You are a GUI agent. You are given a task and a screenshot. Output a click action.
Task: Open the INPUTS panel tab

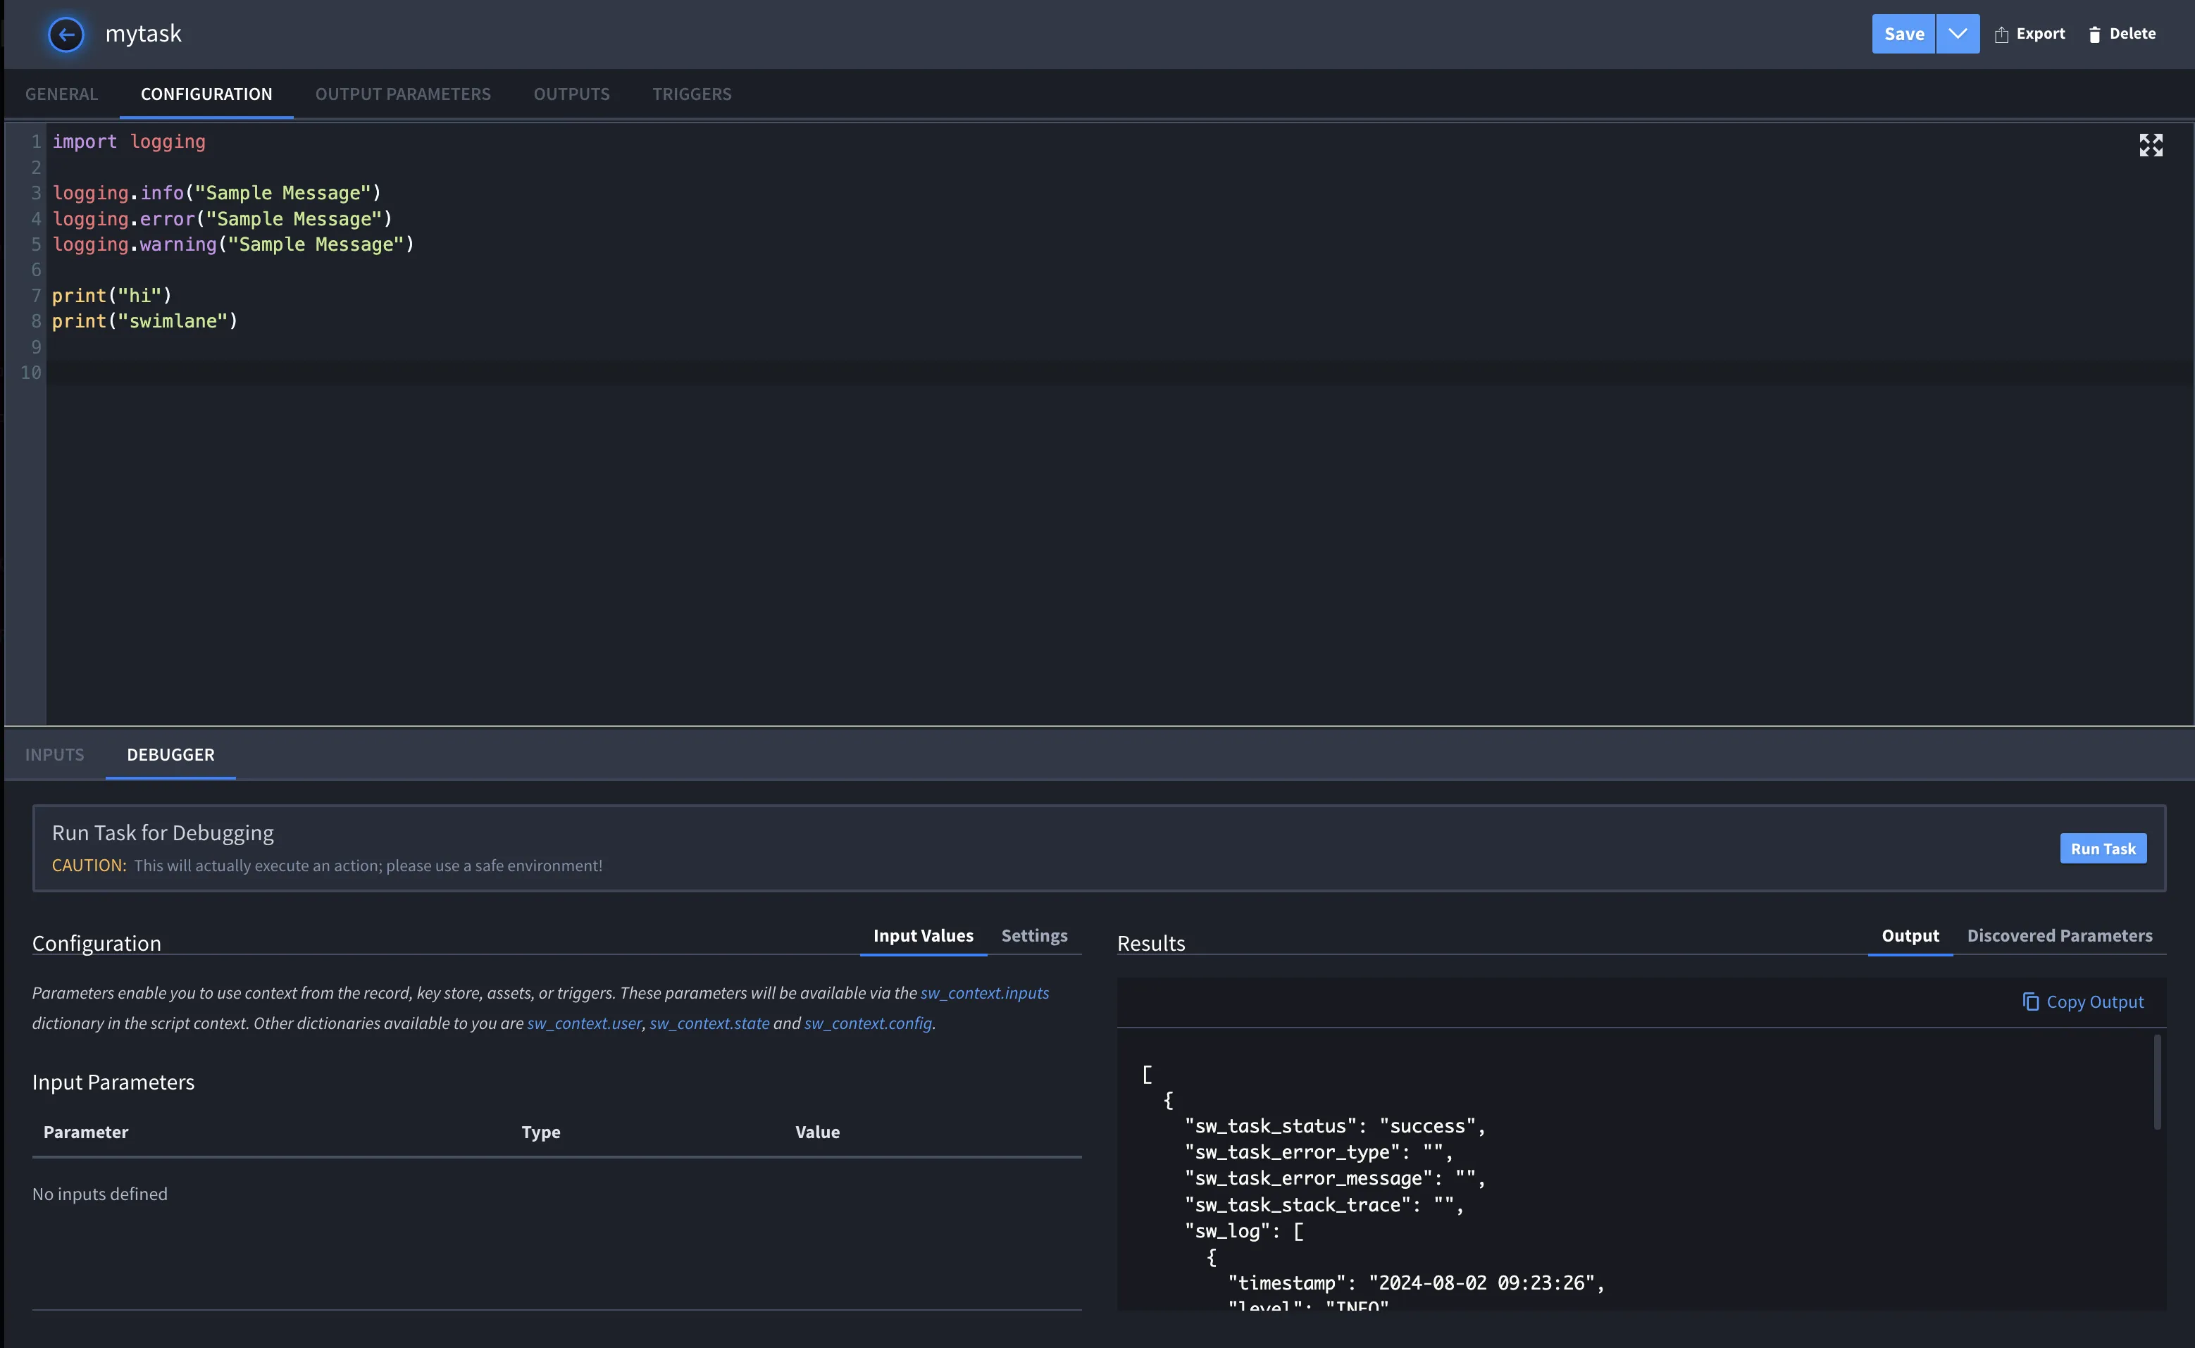point(54,754)
